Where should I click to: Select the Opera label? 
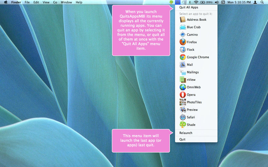pyautogui.click(x=191, y=95)
